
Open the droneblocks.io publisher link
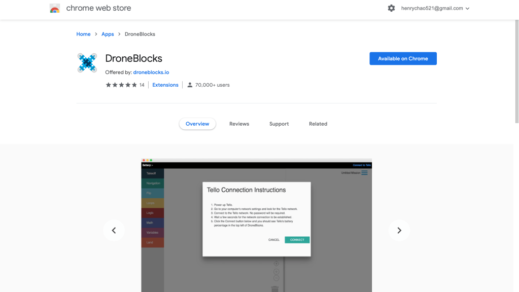(151, 72)
